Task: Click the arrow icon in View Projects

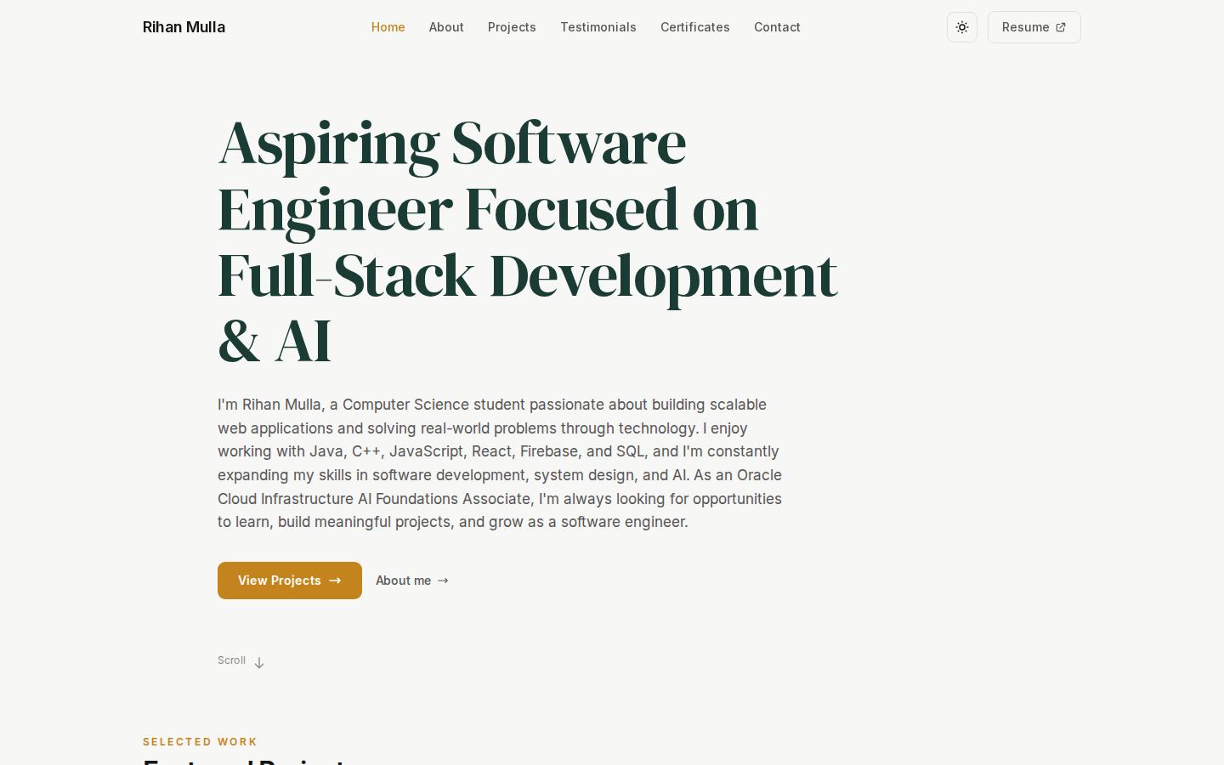Action: [335, 581]
